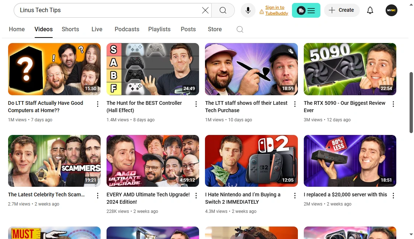Open title The RTX 5090 - Our Biggest Review Ever

click(344, 107)
